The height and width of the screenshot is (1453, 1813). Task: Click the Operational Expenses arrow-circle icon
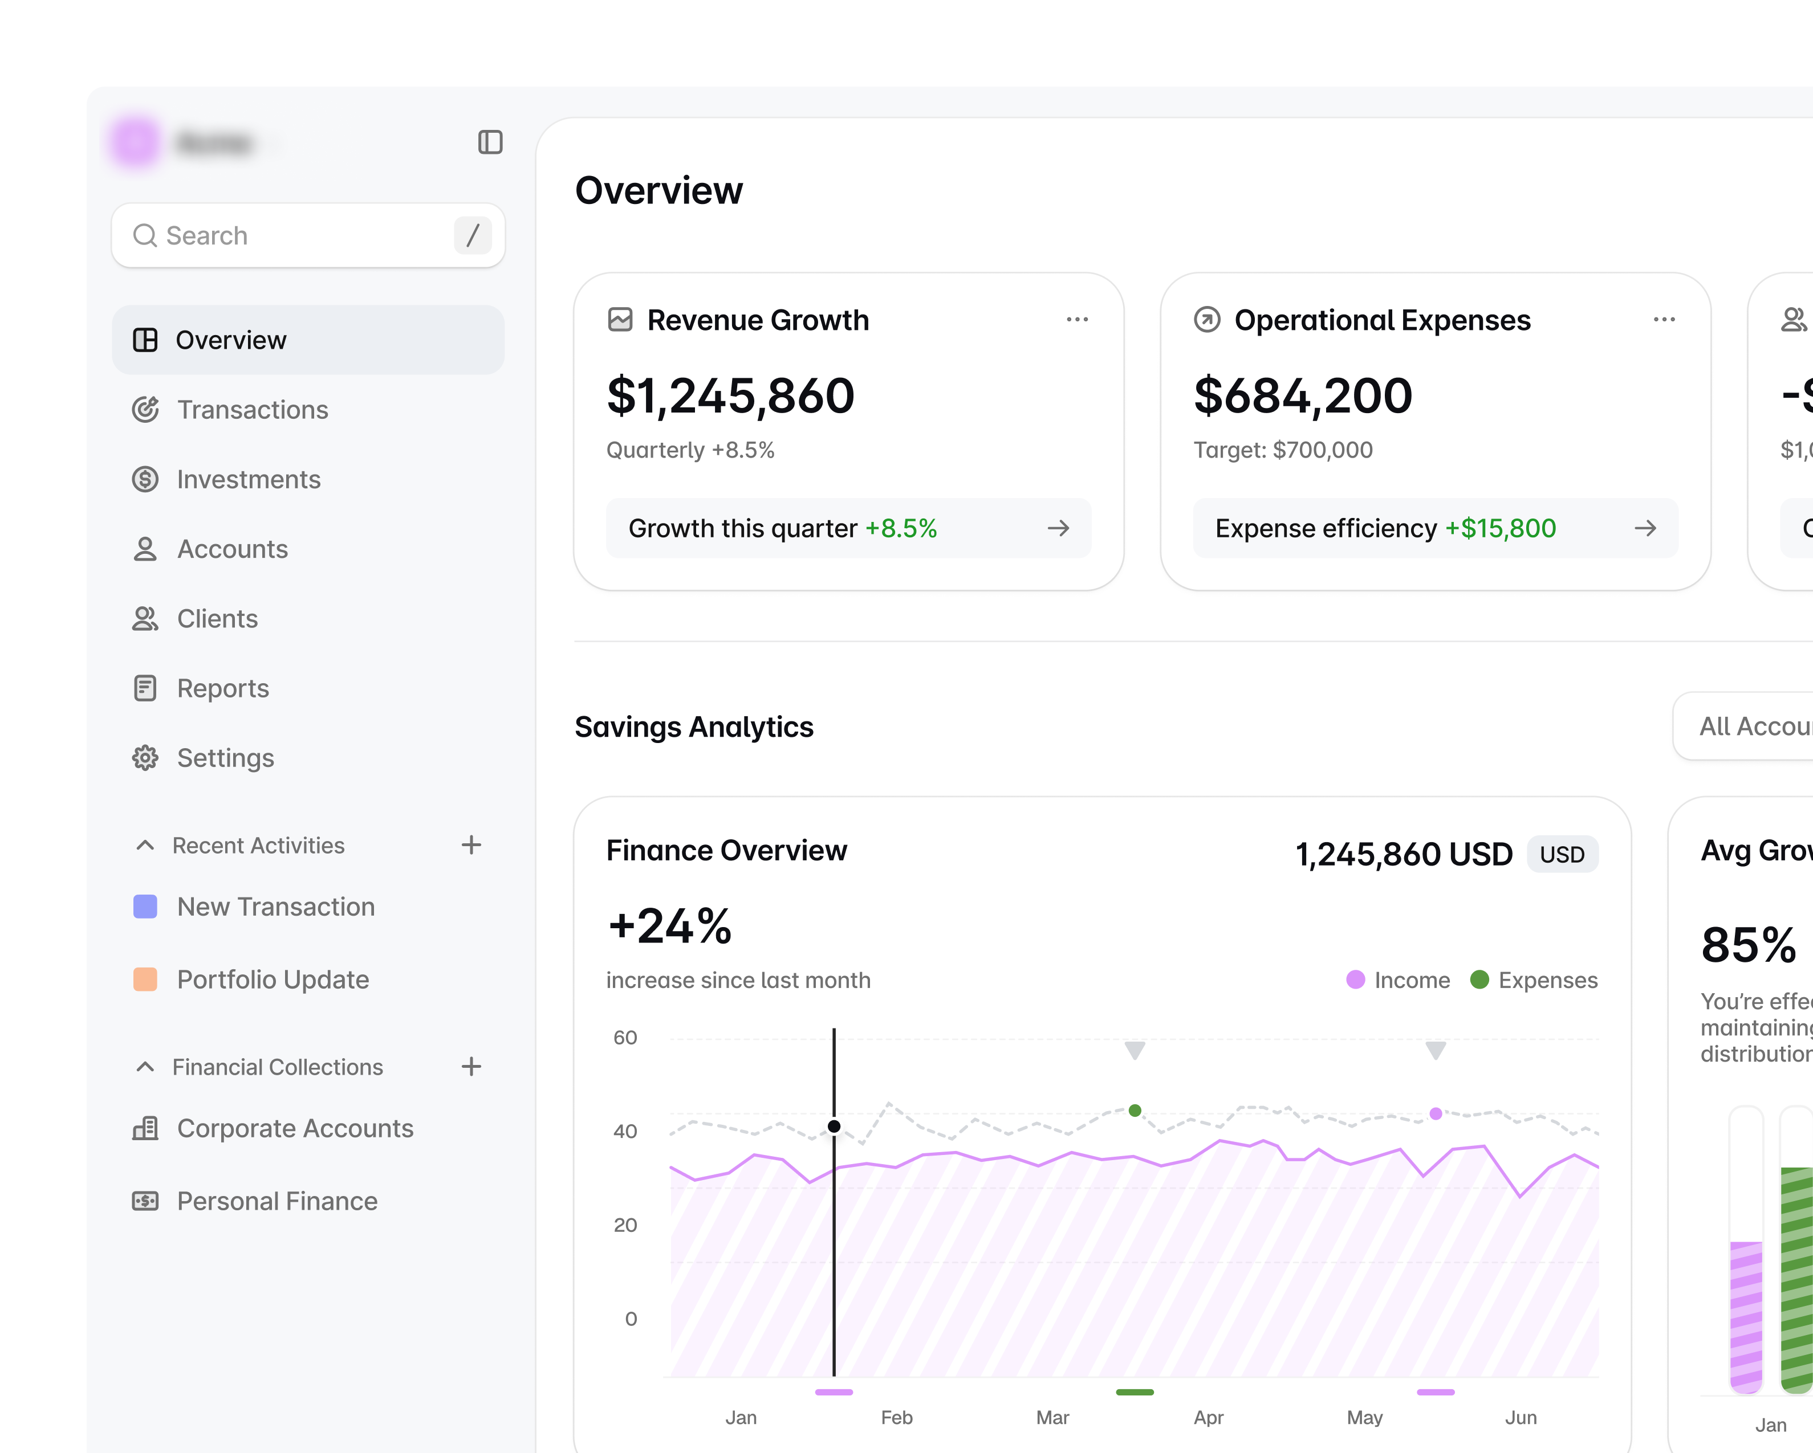tap(1207, 319)
